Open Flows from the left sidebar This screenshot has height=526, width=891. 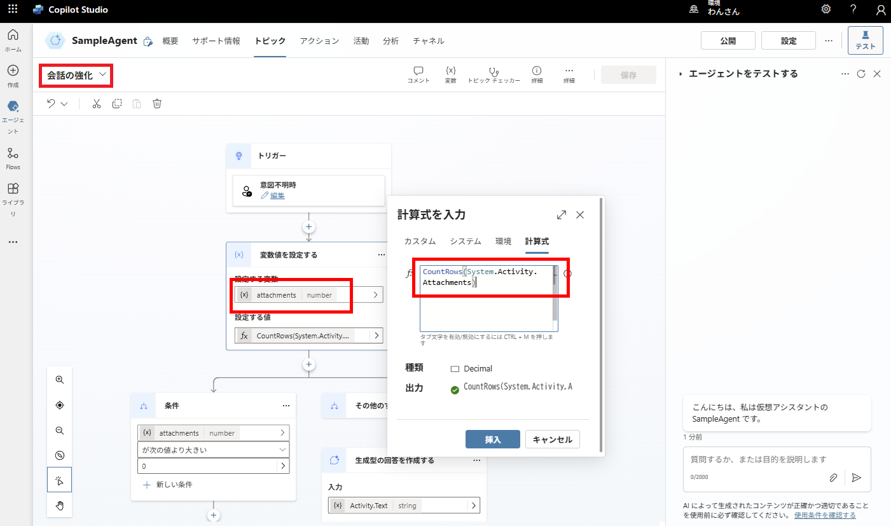coord(13,157)
